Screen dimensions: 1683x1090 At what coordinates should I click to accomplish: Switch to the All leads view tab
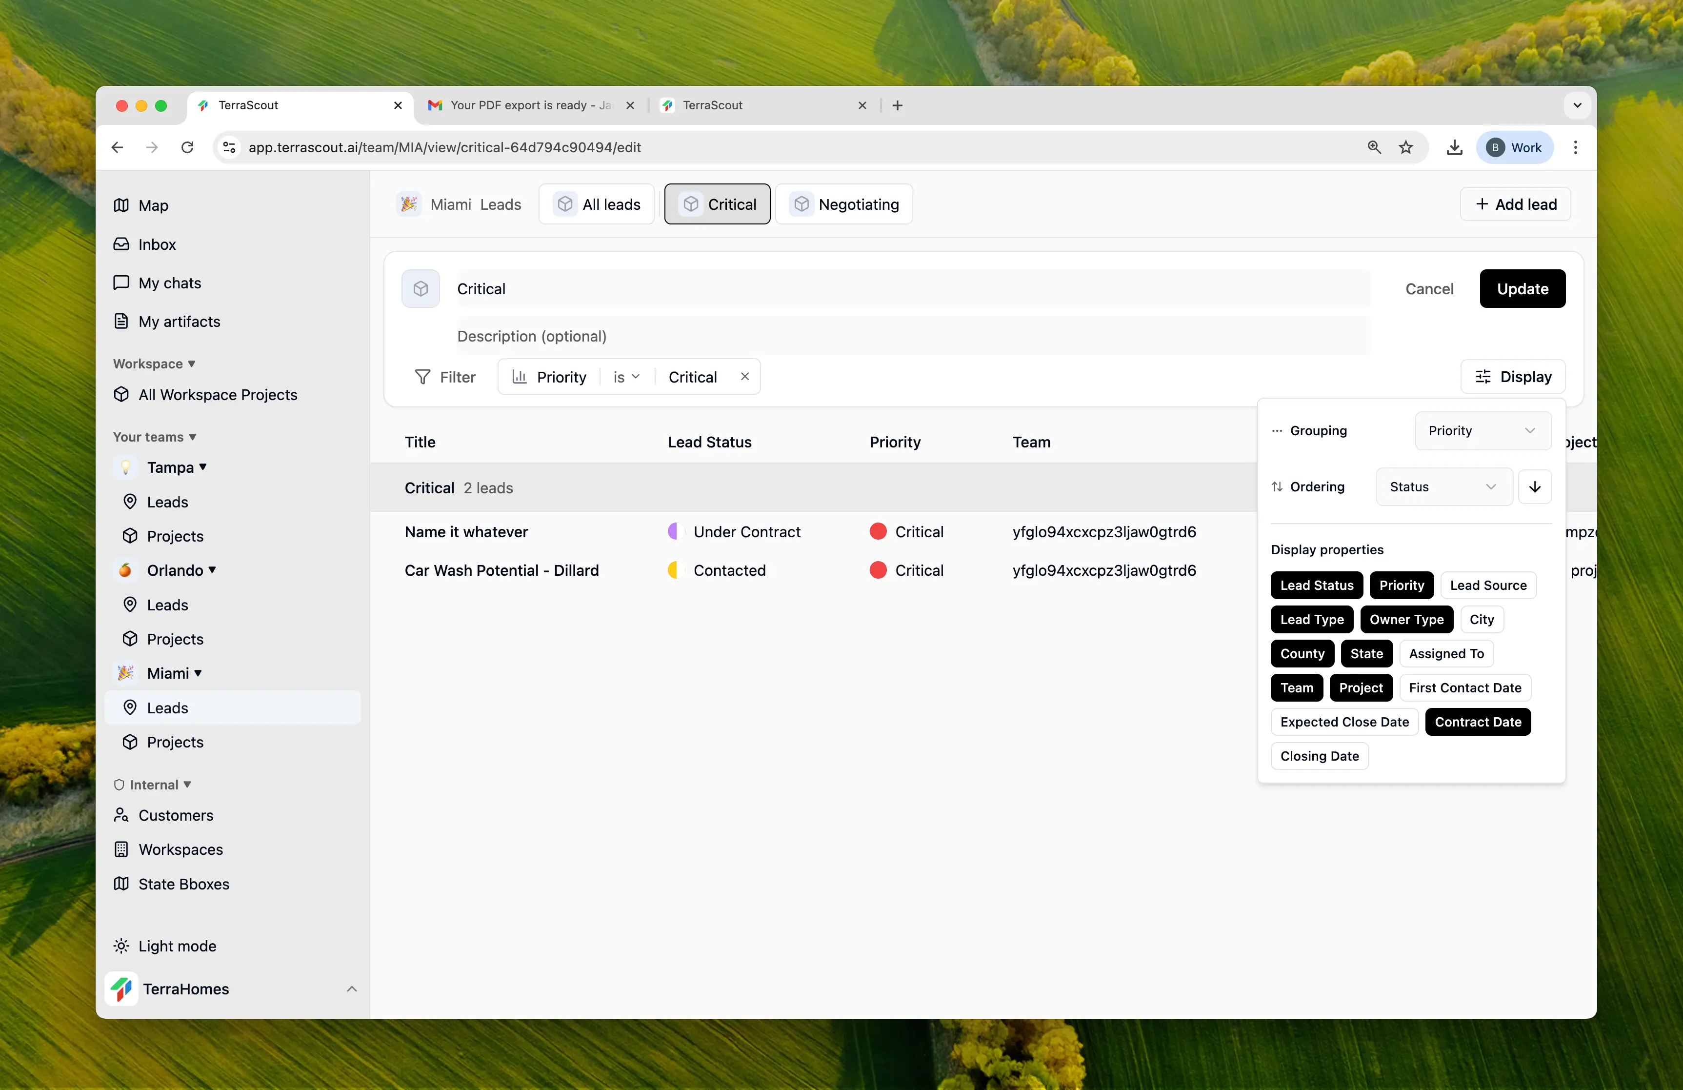pos(596,204)
